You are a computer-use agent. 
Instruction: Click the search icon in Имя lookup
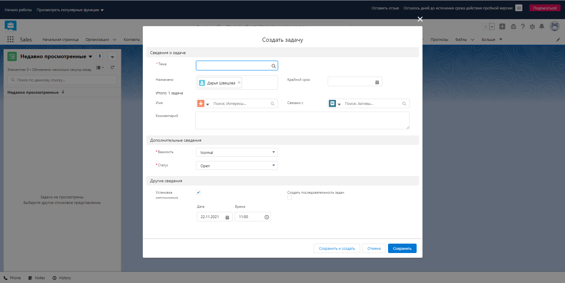[272, 104]
